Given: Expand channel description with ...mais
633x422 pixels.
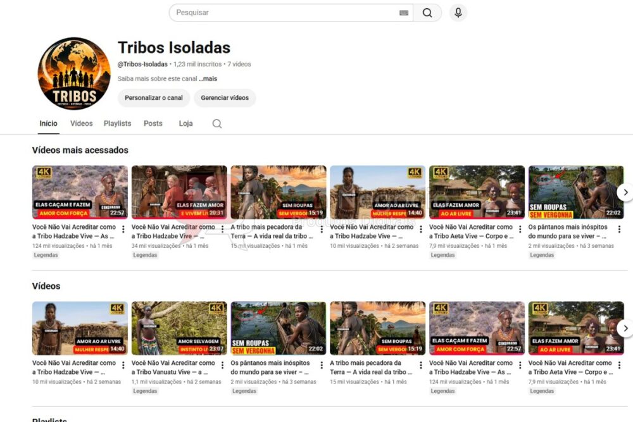Looking at the screenshot, I should pyautogui.click(x=208, y=78).
